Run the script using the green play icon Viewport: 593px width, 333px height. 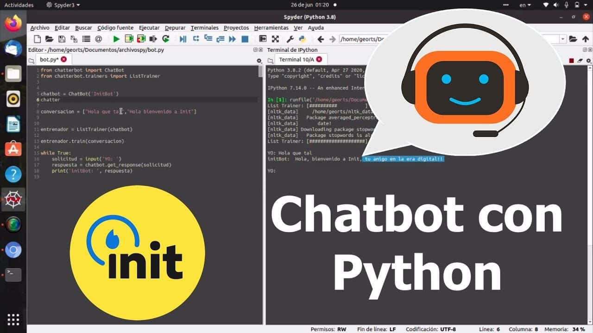tap(116, 39)
